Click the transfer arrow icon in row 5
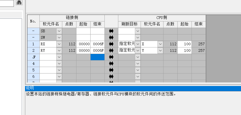 point(111,70)
